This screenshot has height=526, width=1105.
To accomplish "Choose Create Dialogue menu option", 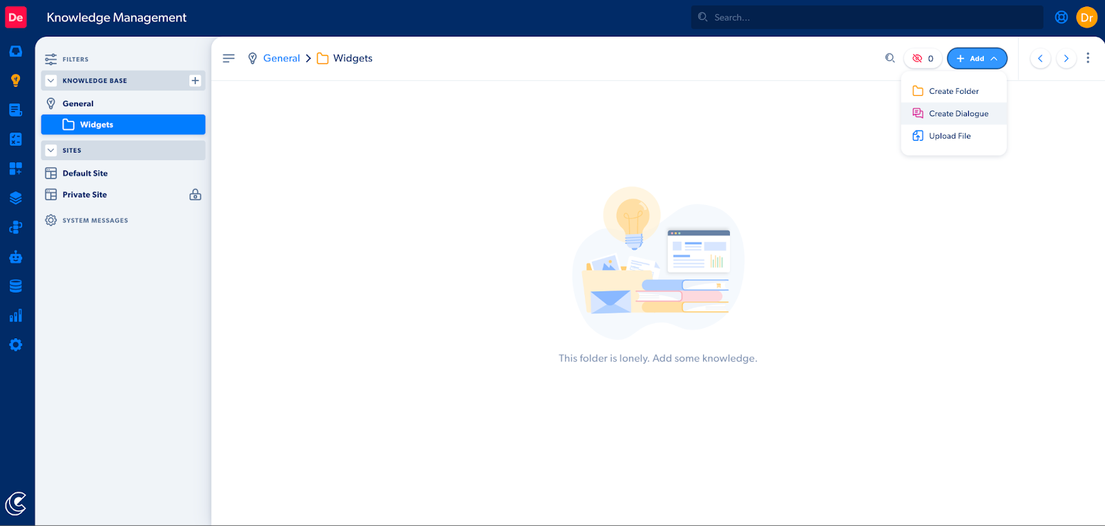I will [x=958, y=114].
